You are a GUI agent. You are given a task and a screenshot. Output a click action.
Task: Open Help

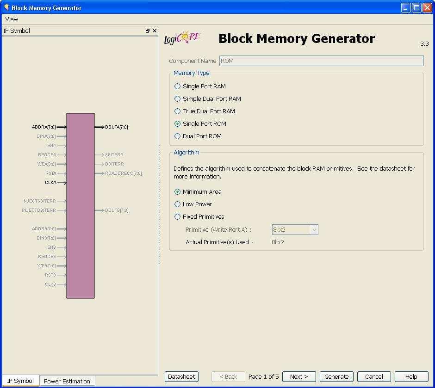pos(411,376)
